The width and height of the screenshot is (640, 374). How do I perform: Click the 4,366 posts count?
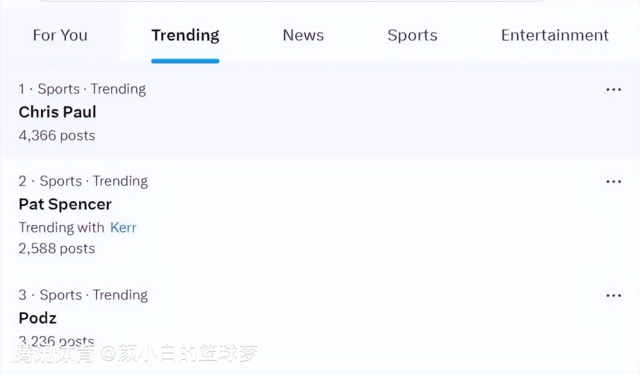pos(57,136)
